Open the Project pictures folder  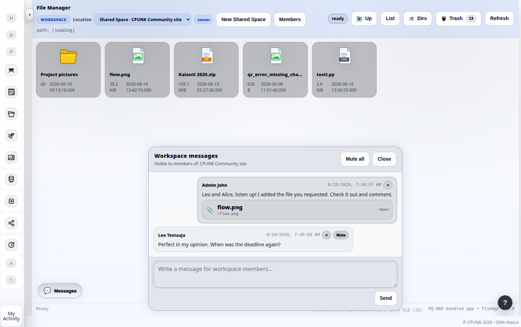(x=68, y=70)
